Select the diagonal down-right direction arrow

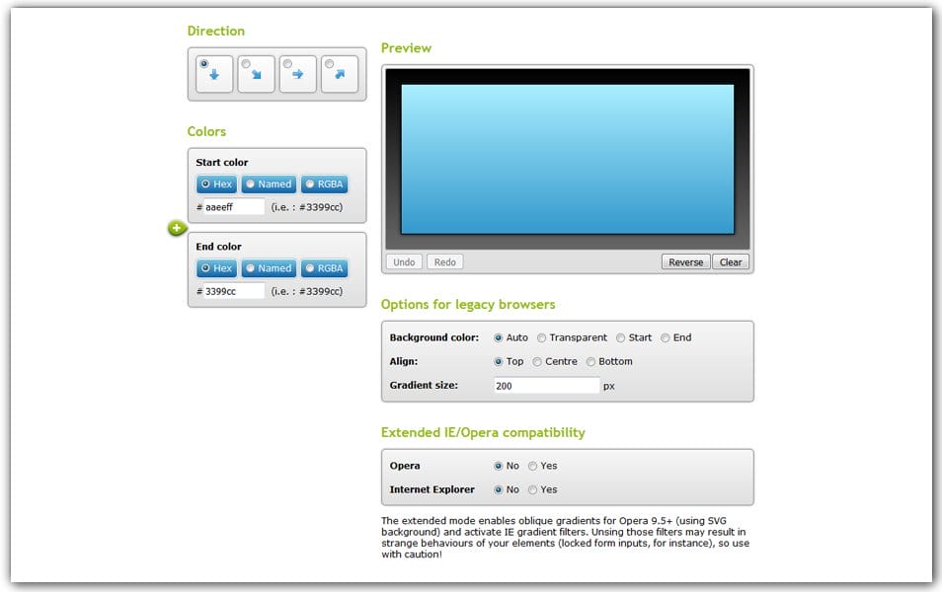pyautogui.click(x=256, y=74)
